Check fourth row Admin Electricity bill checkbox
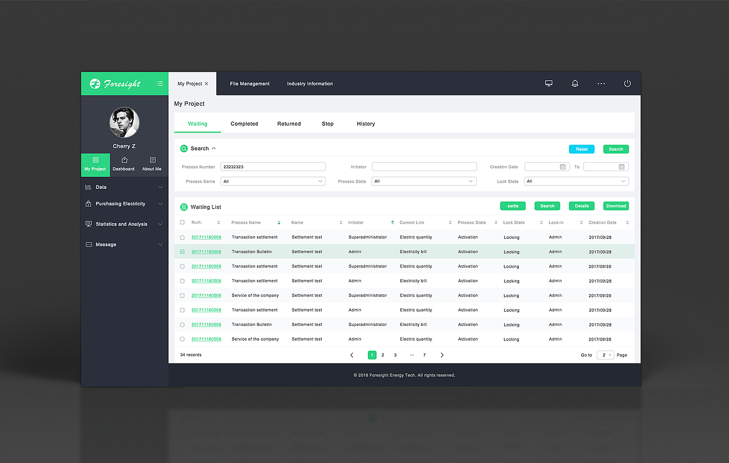 [x=182, y=281]
